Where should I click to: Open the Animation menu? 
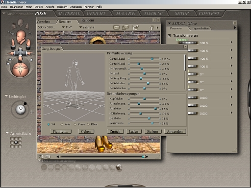click(76, 7)
